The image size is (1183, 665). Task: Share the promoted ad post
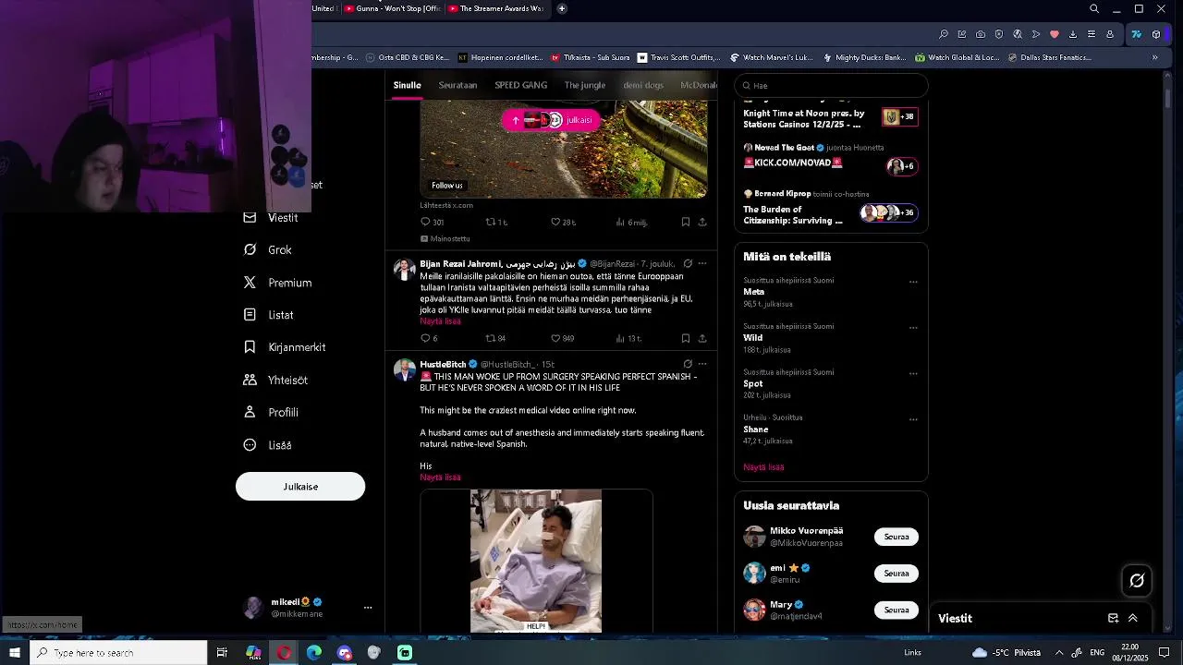(702, 222)
